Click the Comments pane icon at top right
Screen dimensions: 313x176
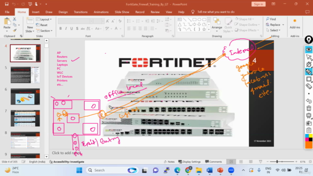coord(308,12)
